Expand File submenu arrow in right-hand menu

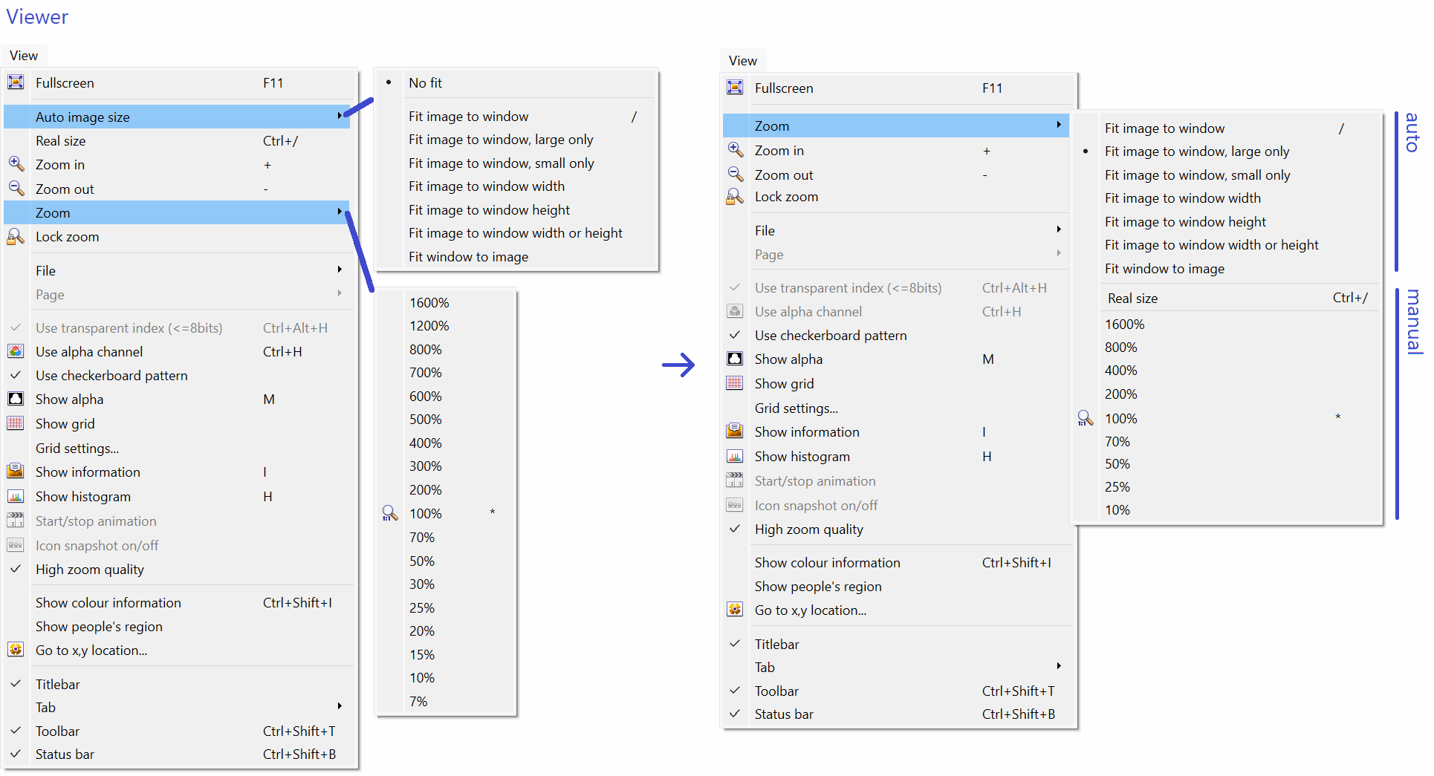1059,229
